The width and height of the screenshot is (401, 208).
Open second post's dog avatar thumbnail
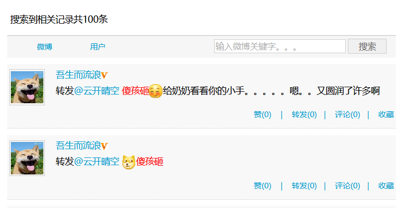point(27,158)
